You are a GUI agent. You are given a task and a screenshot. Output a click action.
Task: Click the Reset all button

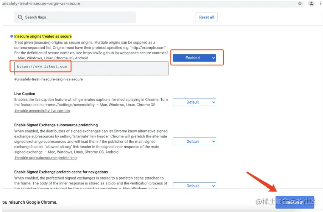pyautogui.click(x=206, y=17)
